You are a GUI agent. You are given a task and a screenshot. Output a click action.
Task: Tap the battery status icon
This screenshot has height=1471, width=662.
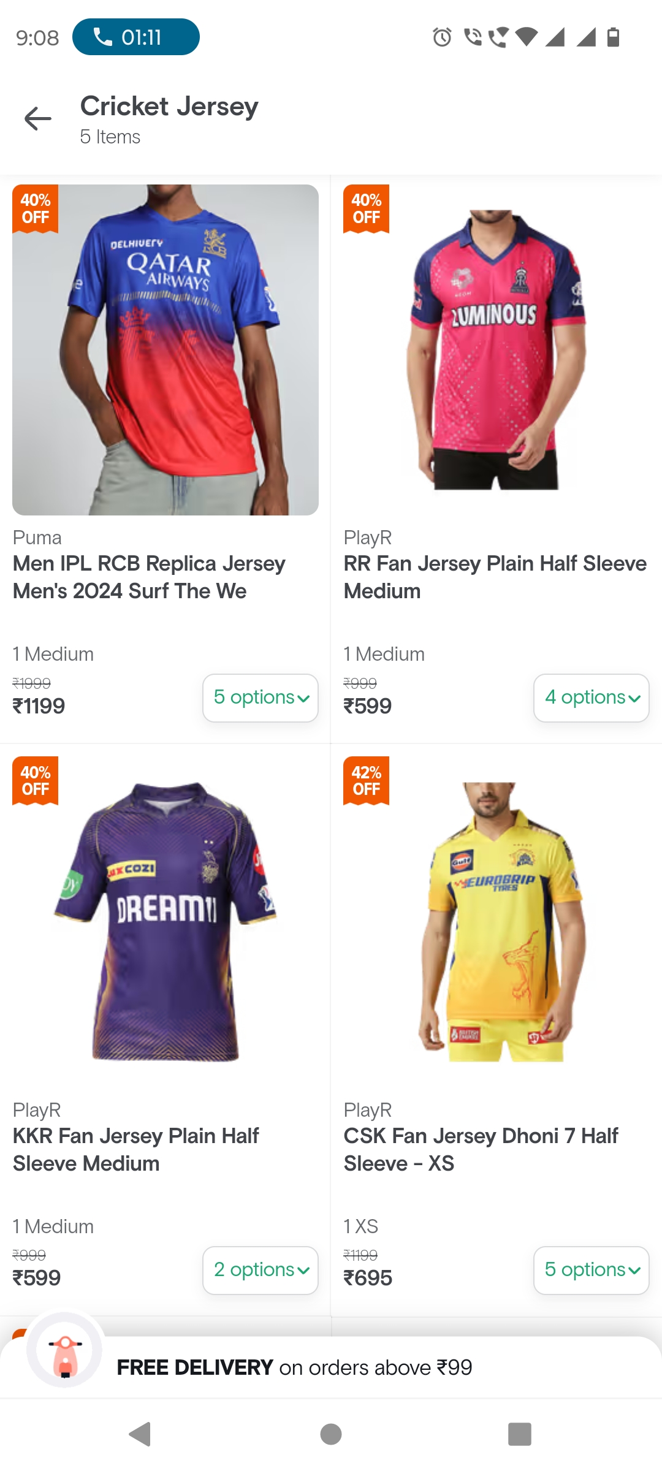613,37
